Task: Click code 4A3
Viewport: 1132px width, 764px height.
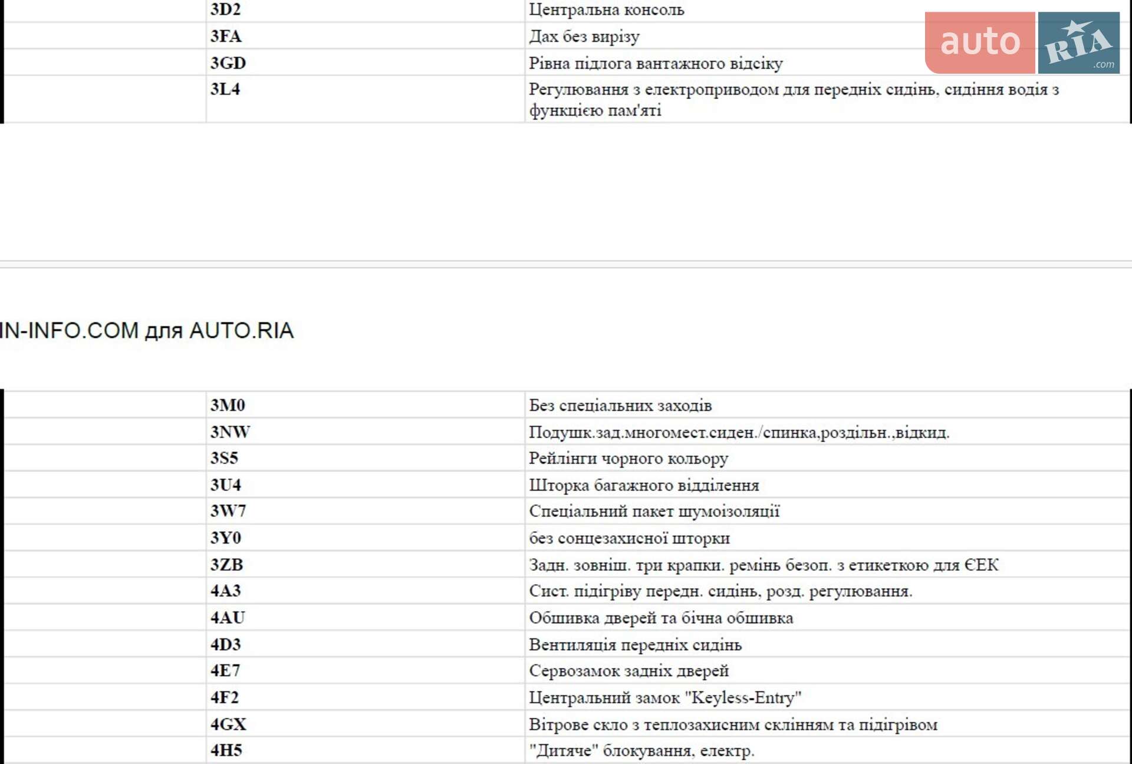Action: [x=226, y=591]
